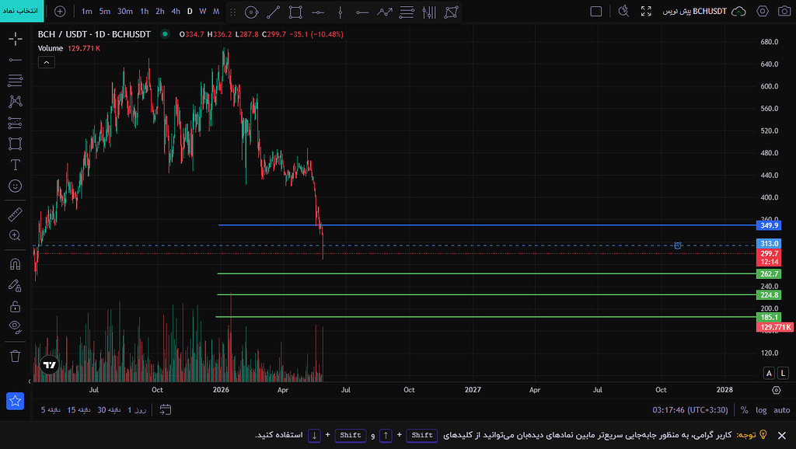
Task: Remove drawings with trash icon
Action: 16,356
